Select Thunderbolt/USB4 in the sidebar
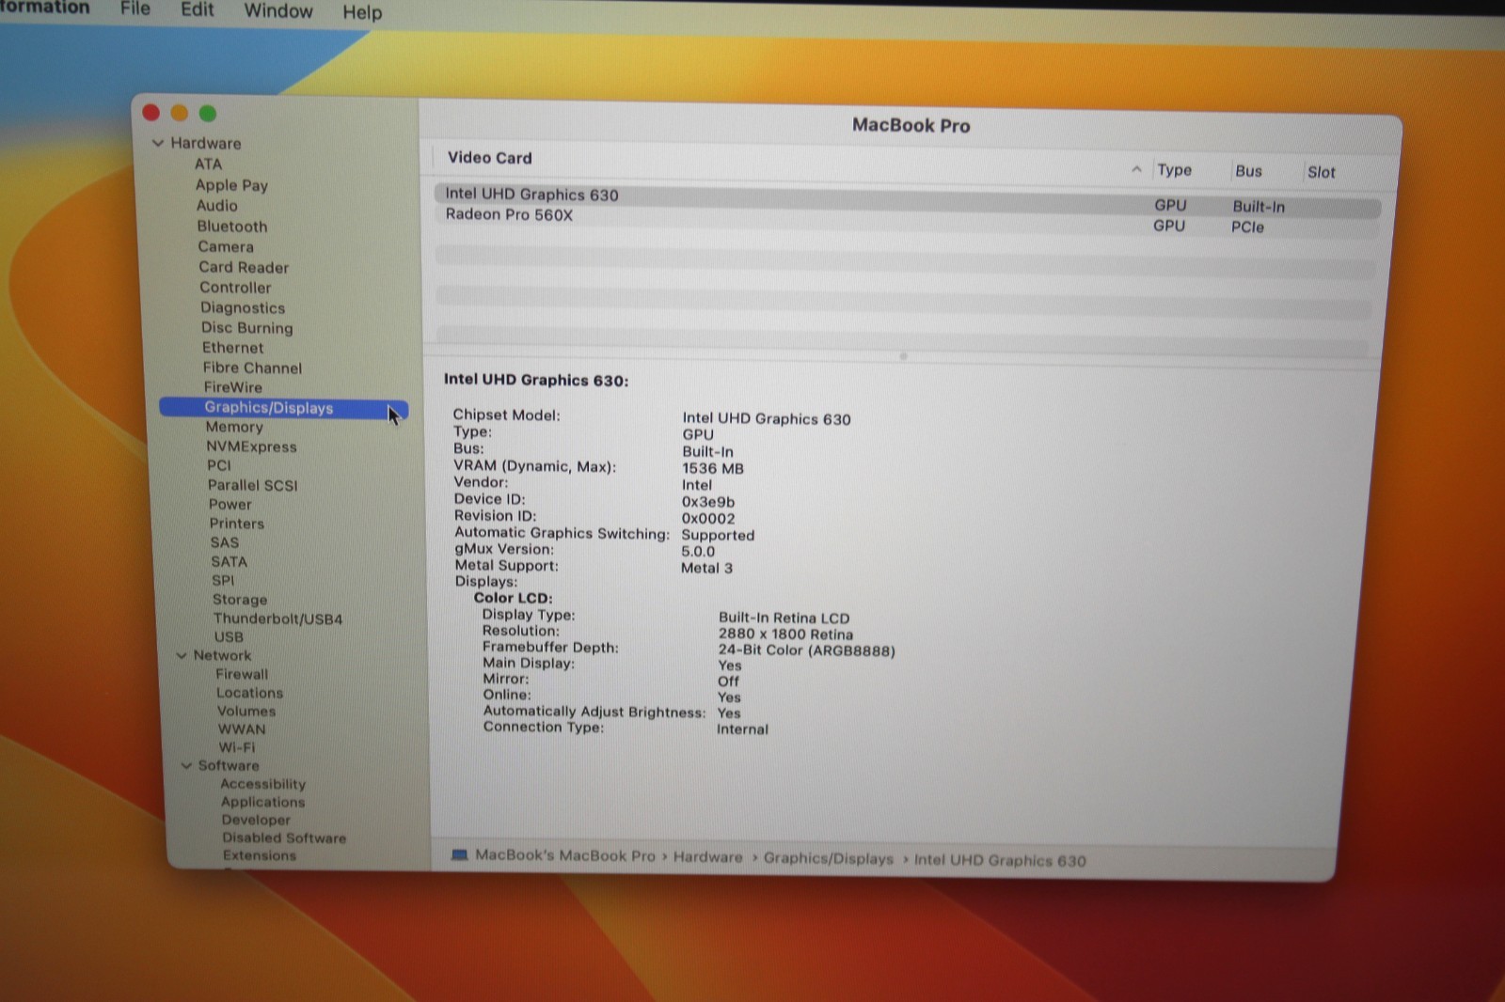The image size is (1505, 1002). pos(277,618)
